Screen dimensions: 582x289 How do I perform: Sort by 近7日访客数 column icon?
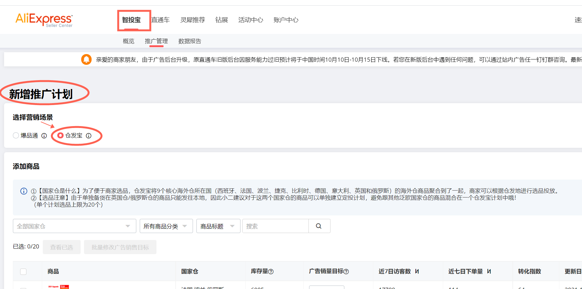click(417, 271)
